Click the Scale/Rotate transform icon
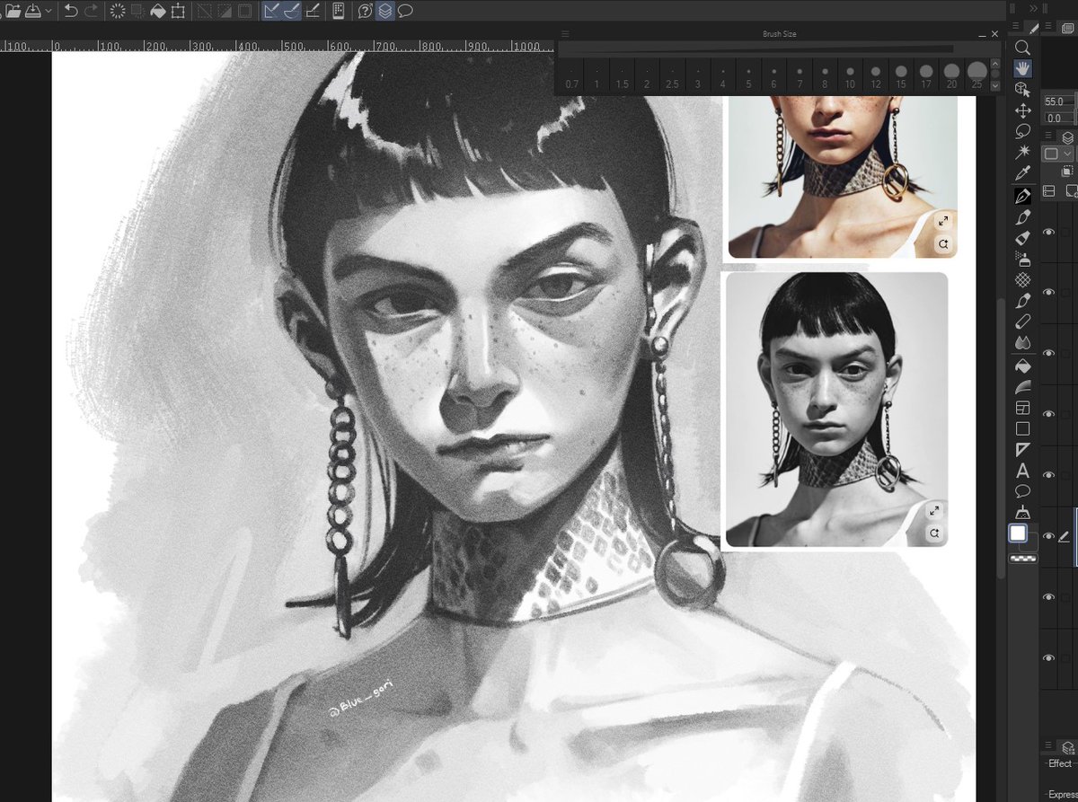 tap(179, 11)
